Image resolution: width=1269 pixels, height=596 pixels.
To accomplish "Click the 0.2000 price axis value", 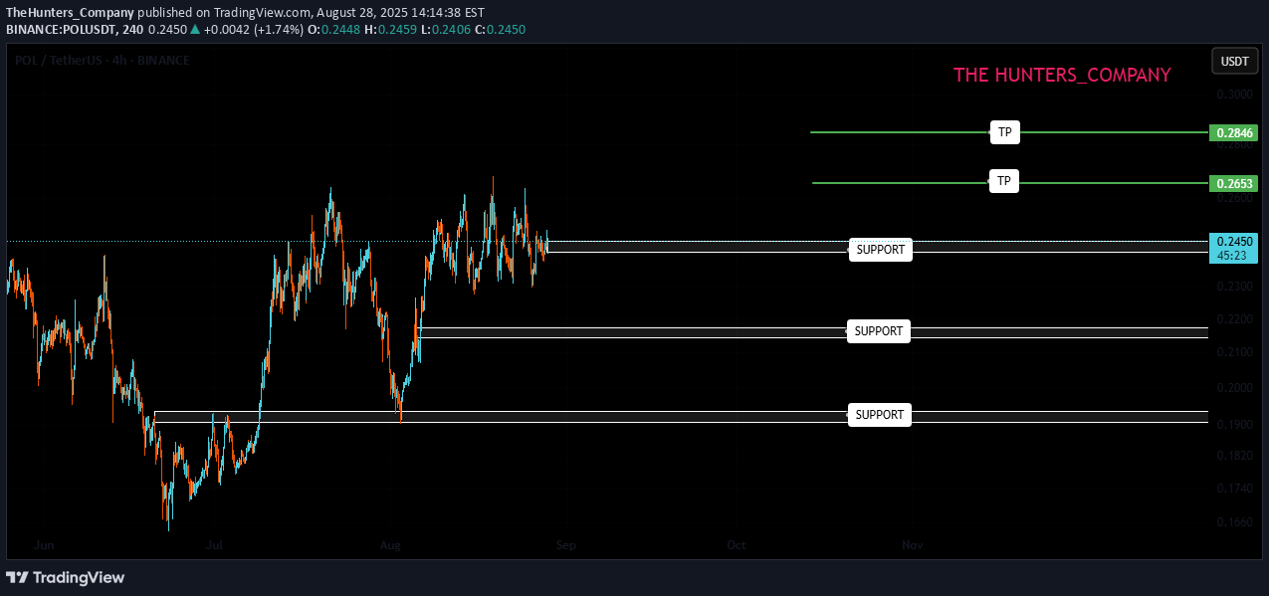I will coord(1234,388).
